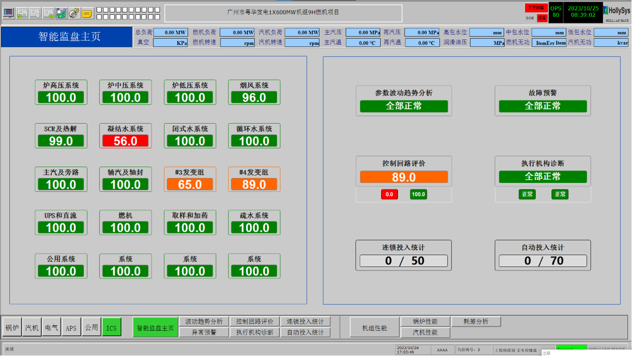Click the forward green-arrow page icon
Viewport: 632px width, 356px height.
48,13
